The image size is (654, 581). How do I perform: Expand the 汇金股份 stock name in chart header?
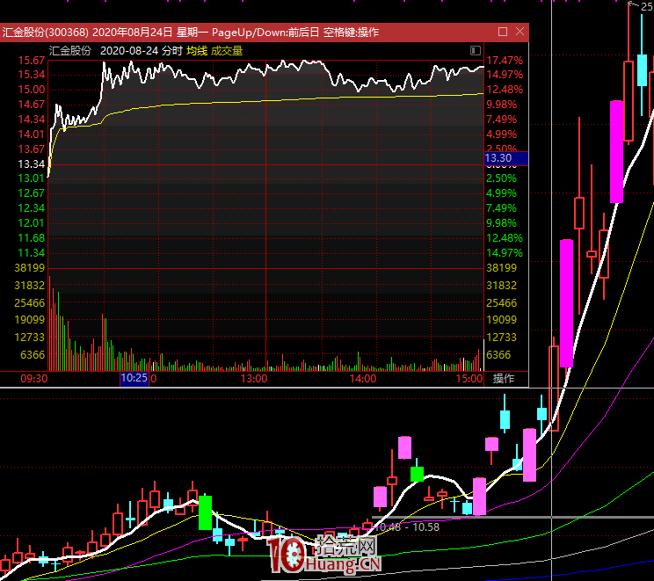(x=70, y=51)
